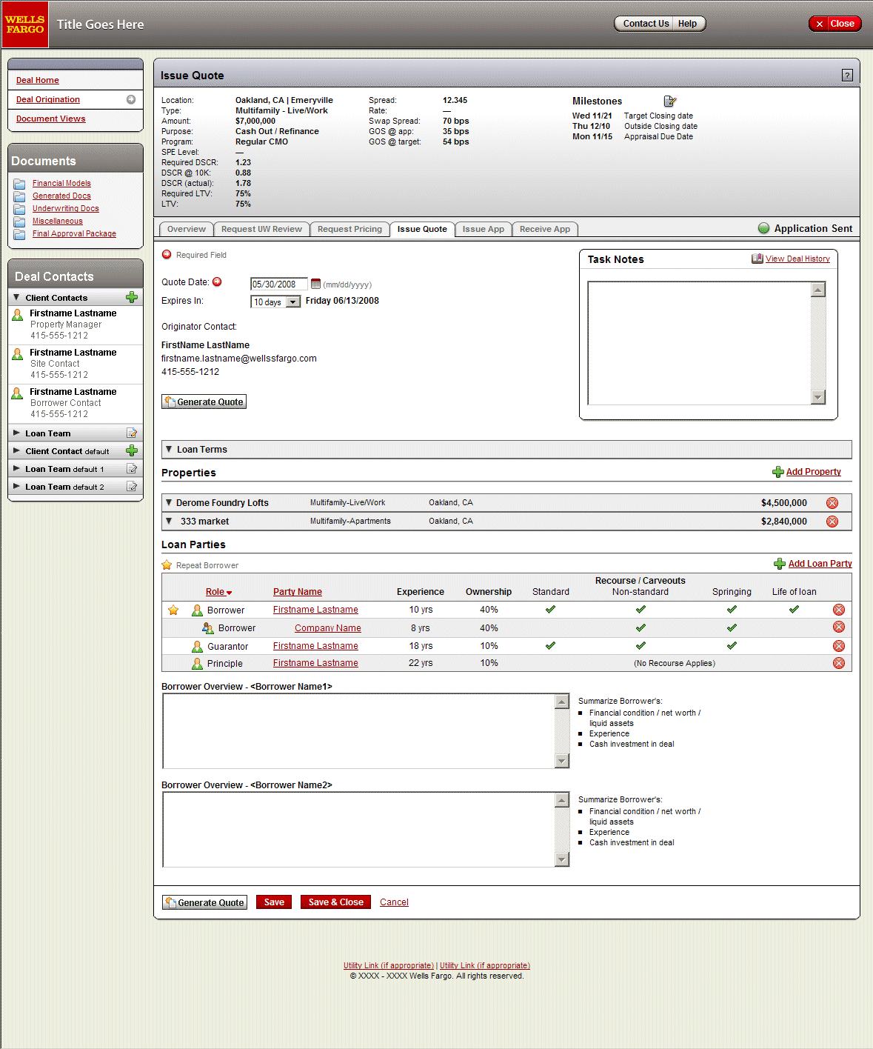Expand the Loan Team default 1 section
873x1049 pixels.
16,469
